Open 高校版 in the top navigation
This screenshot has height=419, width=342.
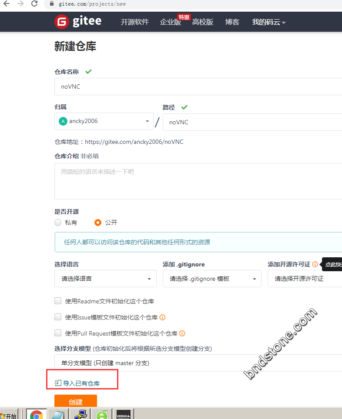tap(203, 22)
